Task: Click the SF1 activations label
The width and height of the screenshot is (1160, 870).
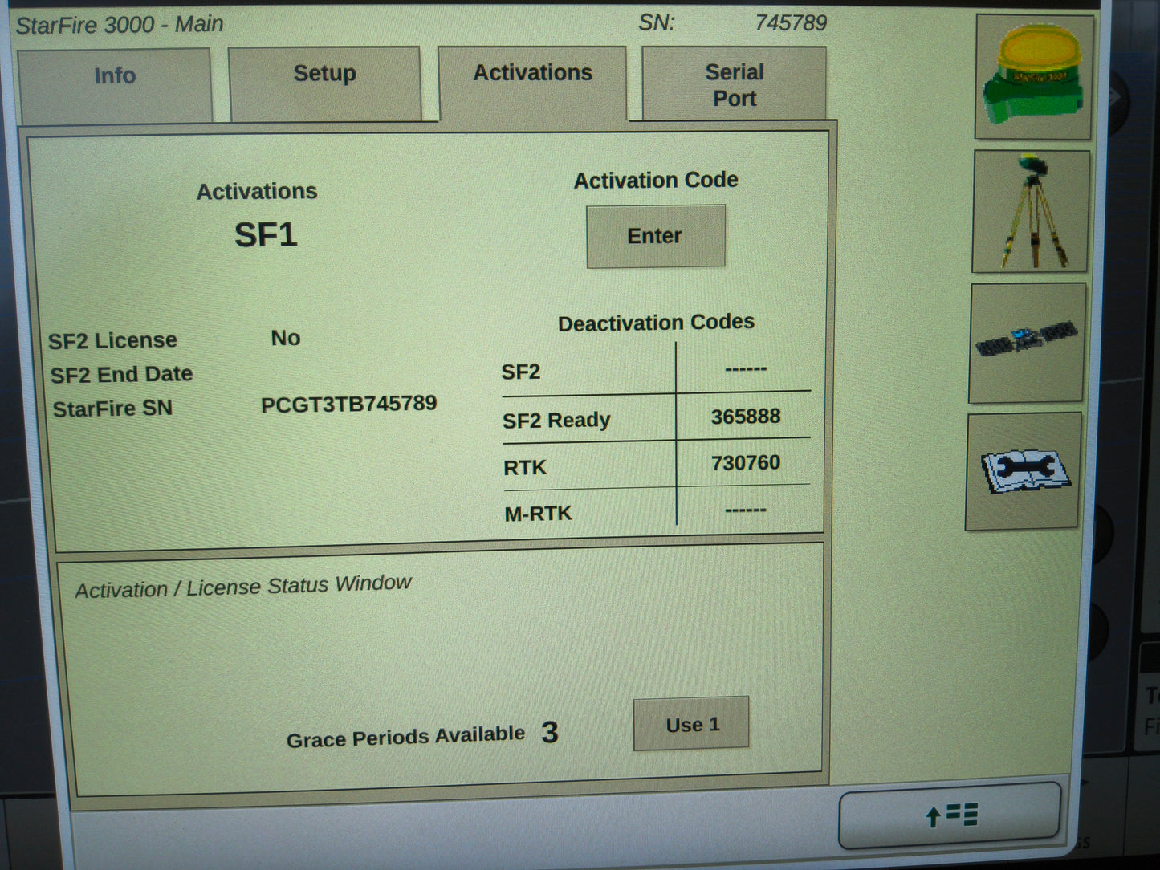Action: (x=266, y=234)
